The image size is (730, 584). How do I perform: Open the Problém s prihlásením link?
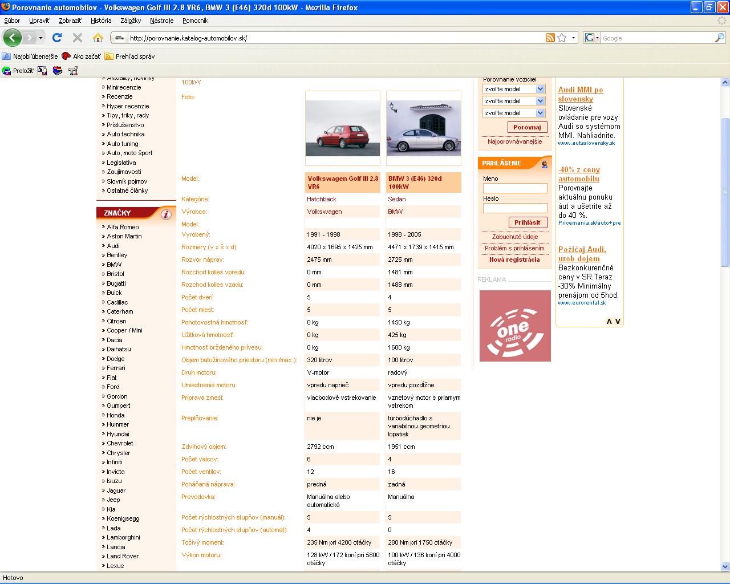[515, 248]
